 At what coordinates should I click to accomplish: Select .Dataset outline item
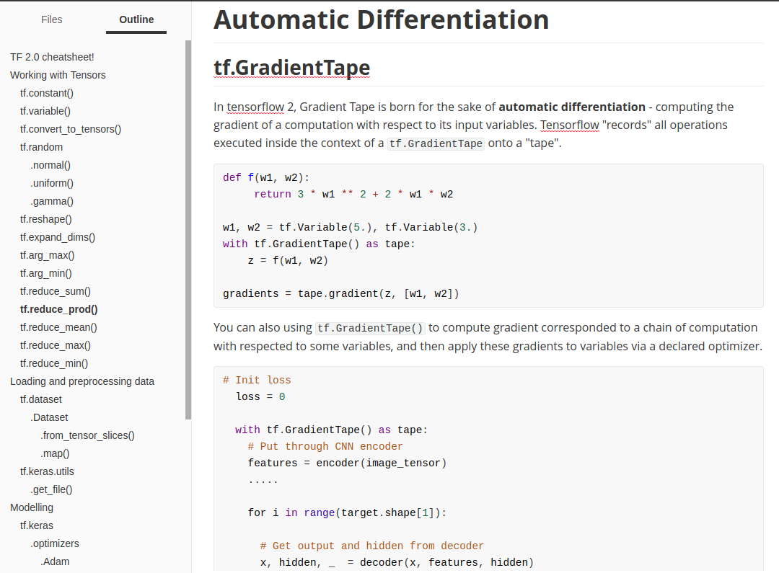coord(49,417)
